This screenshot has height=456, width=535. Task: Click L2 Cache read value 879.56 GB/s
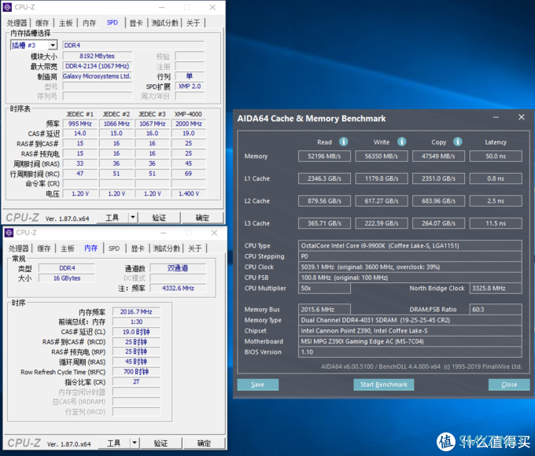click(x=324, y=201)
